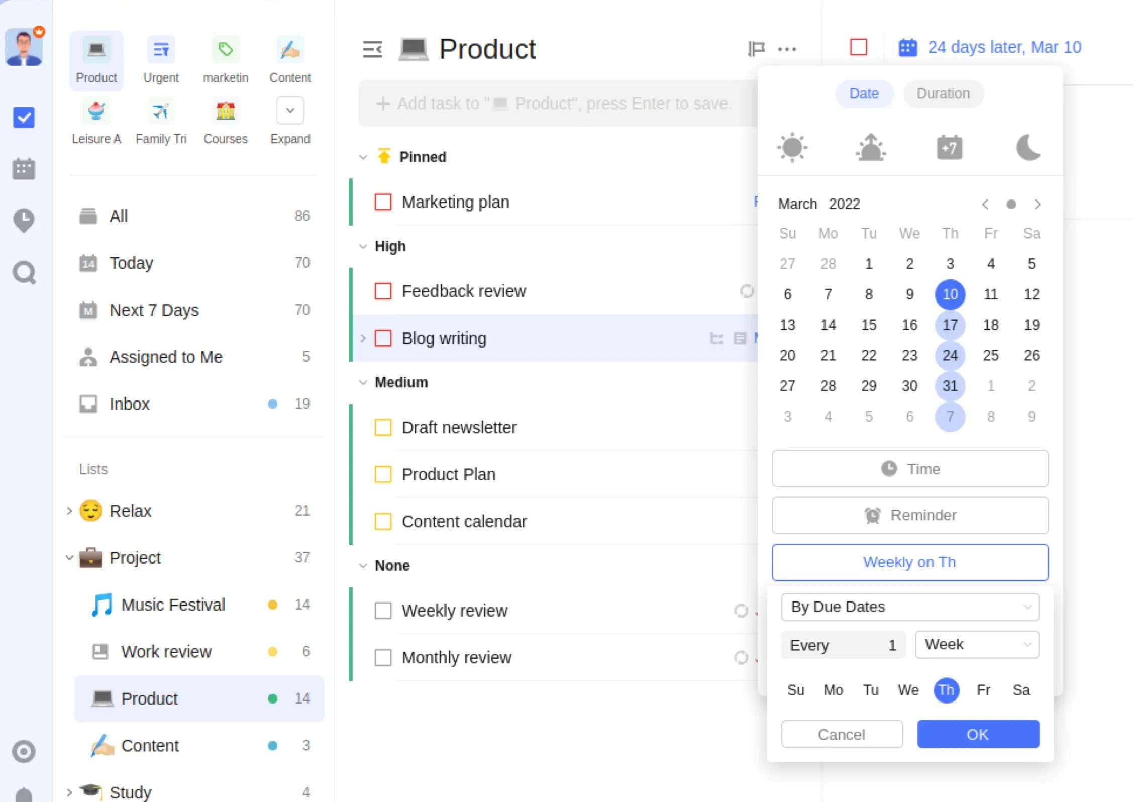
Task: Open the calendar view in left sidebar
Action: tap(24, 169)
